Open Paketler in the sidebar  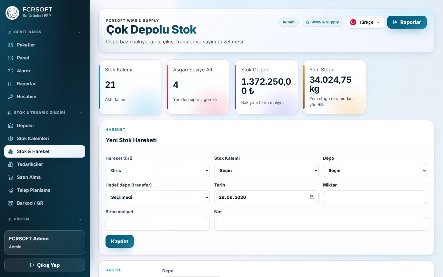[x=45, y=45]
